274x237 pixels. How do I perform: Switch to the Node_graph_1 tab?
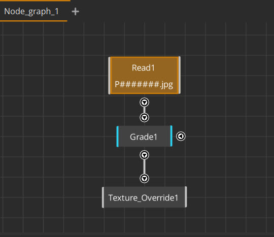(x=31, y=12)
